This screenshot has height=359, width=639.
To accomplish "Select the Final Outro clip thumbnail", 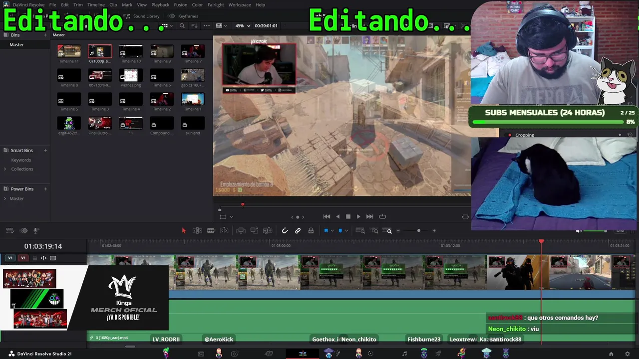I will tap(100, 123).
